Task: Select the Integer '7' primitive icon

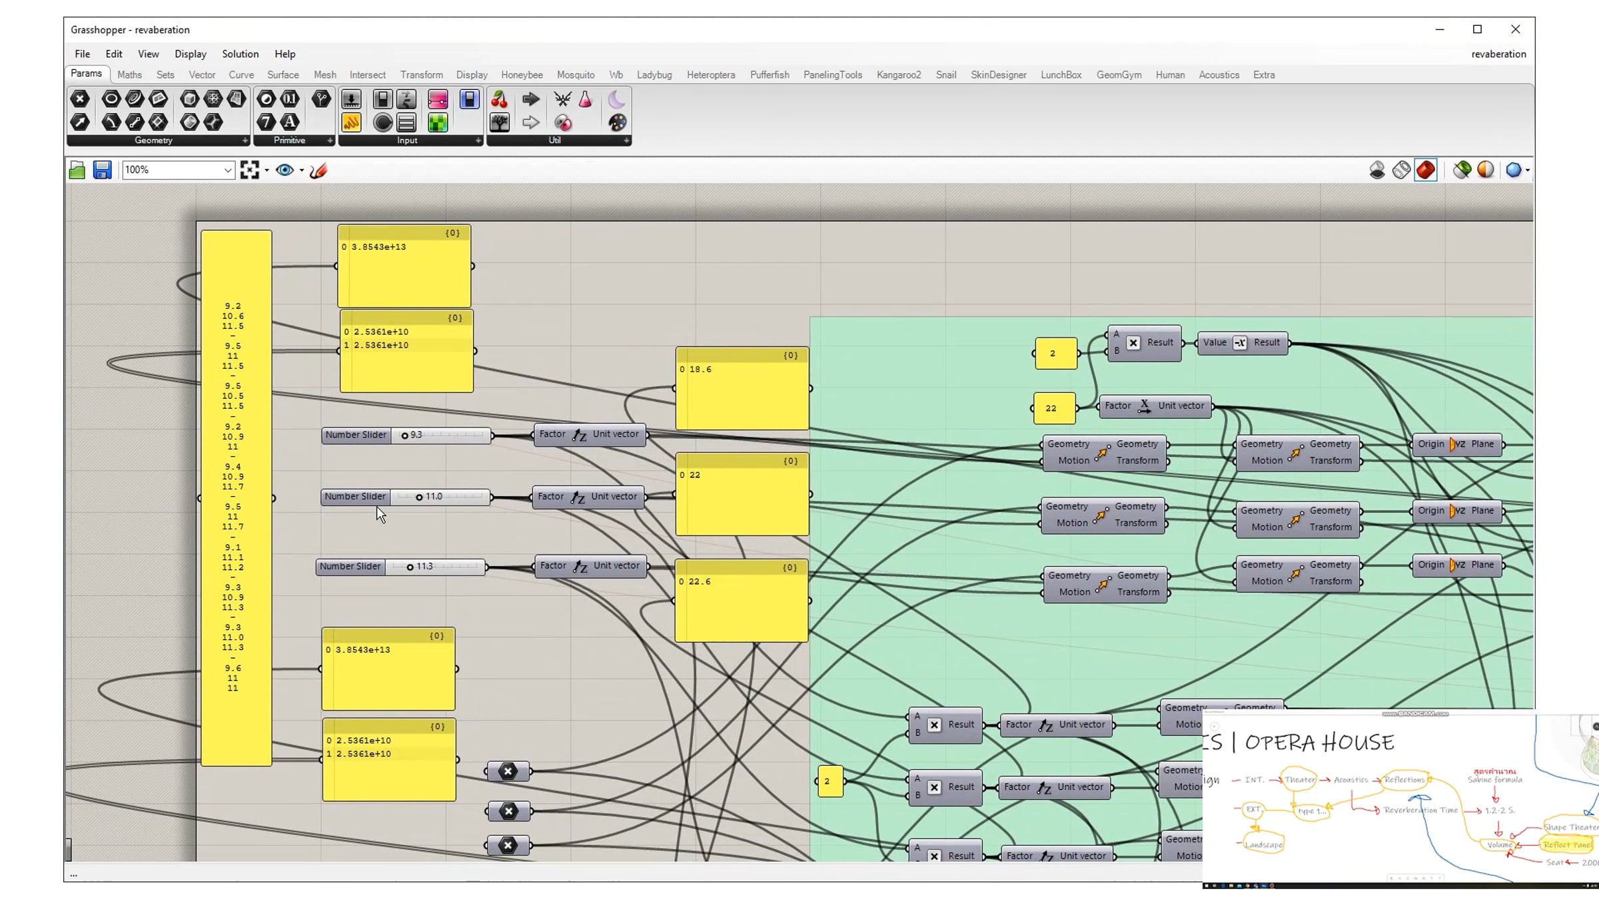Action: click(266, 123)
